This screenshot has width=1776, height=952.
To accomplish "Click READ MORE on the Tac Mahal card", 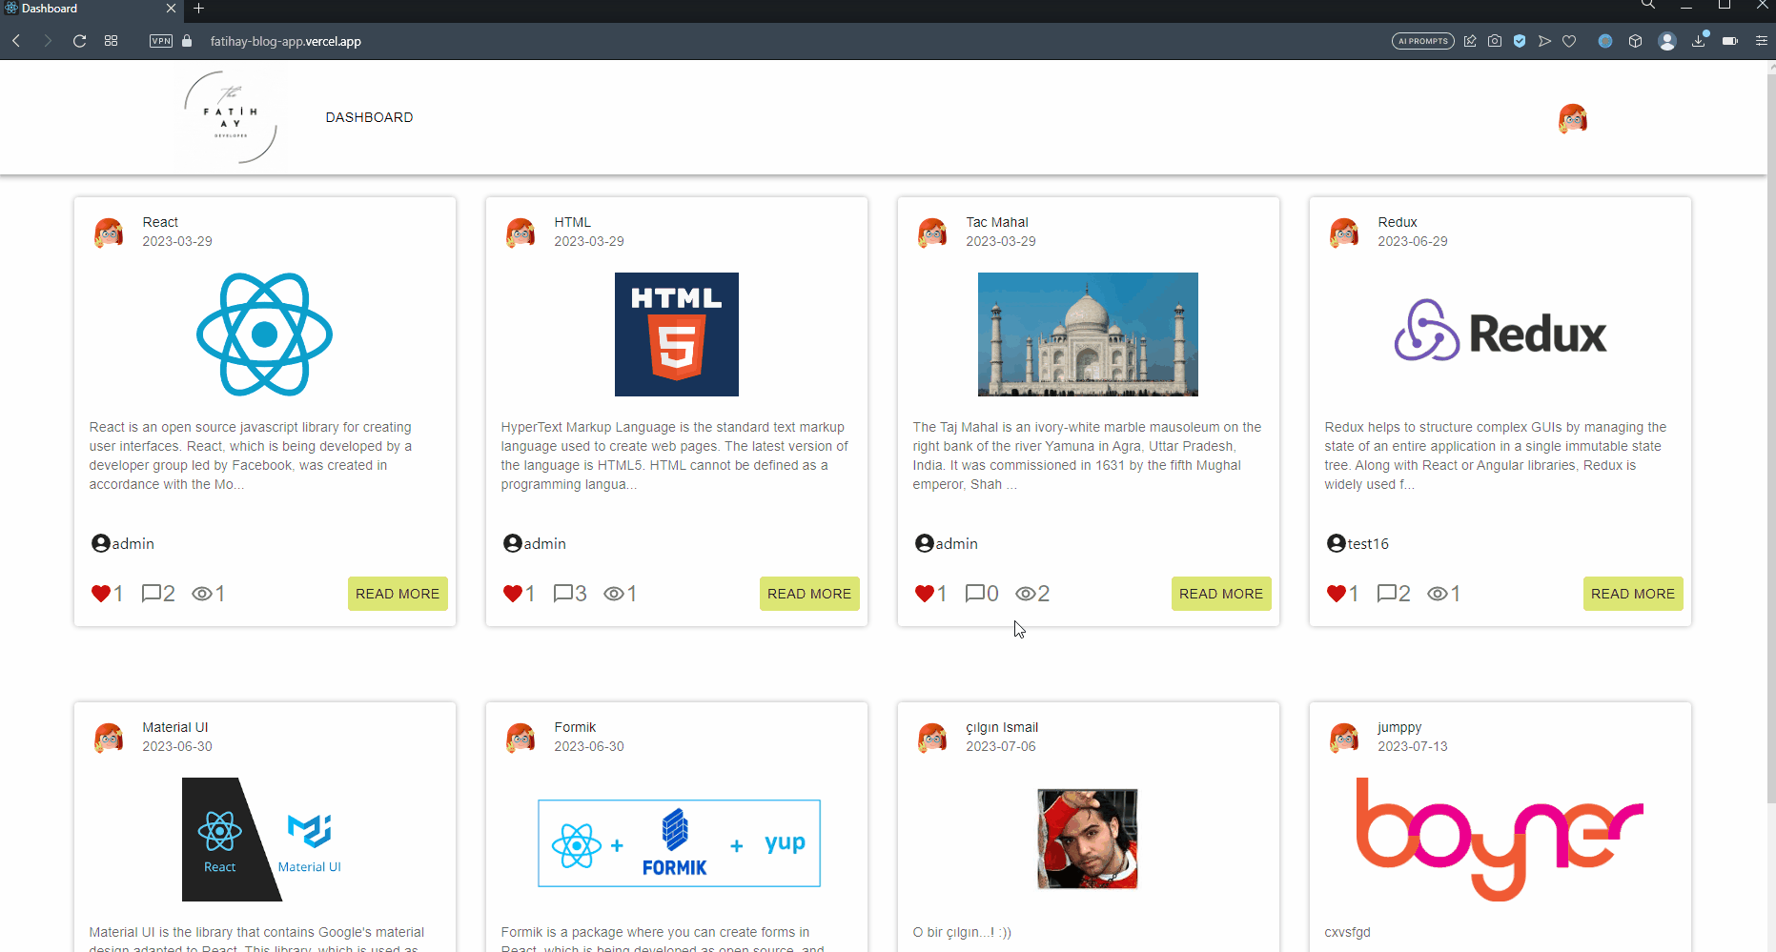I will tap(1221, 594).
